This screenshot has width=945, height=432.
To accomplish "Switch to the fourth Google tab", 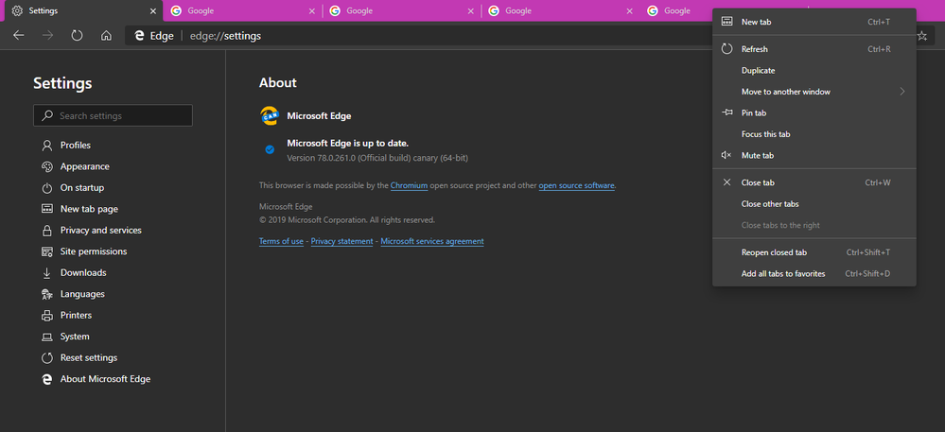I will (676, 10).
